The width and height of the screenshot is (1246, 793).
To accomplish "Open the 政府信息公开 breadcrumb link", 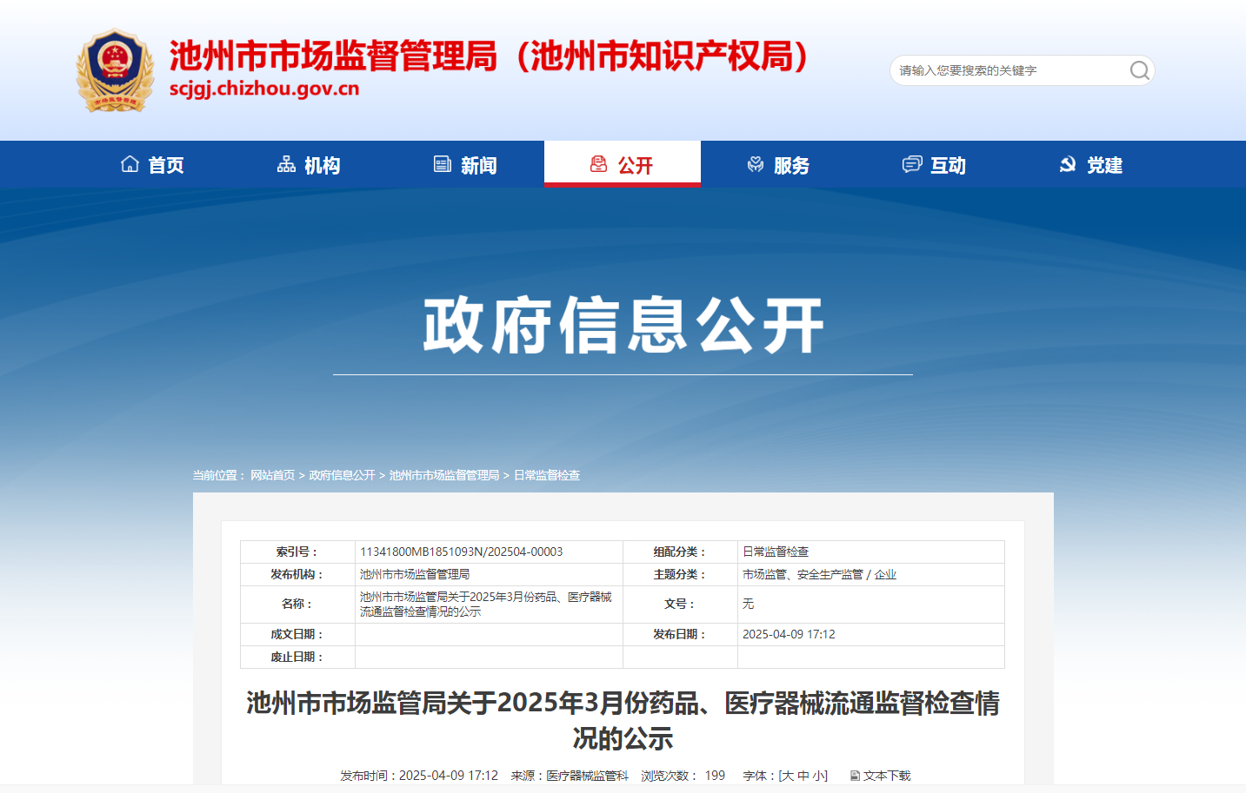I will coord(342,475).
